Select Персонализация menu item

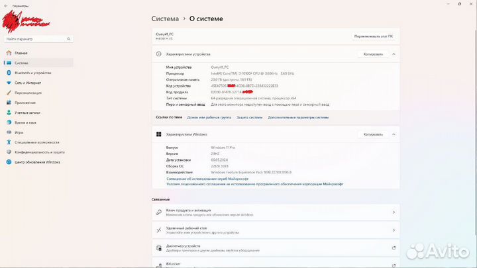[x=38, y=93]
